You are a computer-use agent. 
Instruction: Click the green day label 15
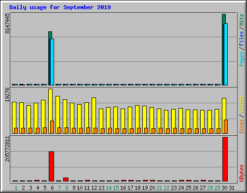(116, 188)
